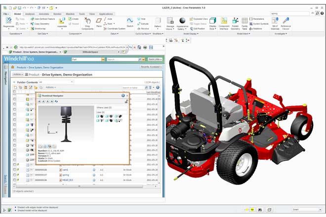Choose the Shrinkwrap tool
Screen dimensions: 326x217
coord(38,29)
